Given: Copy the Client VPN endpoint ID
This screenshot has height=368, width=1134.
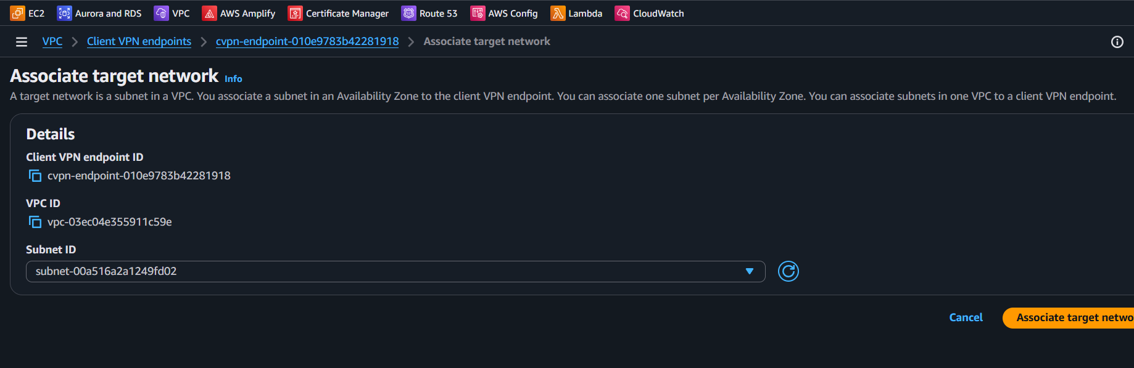Looking at the screenshot, I should point(35,176).
